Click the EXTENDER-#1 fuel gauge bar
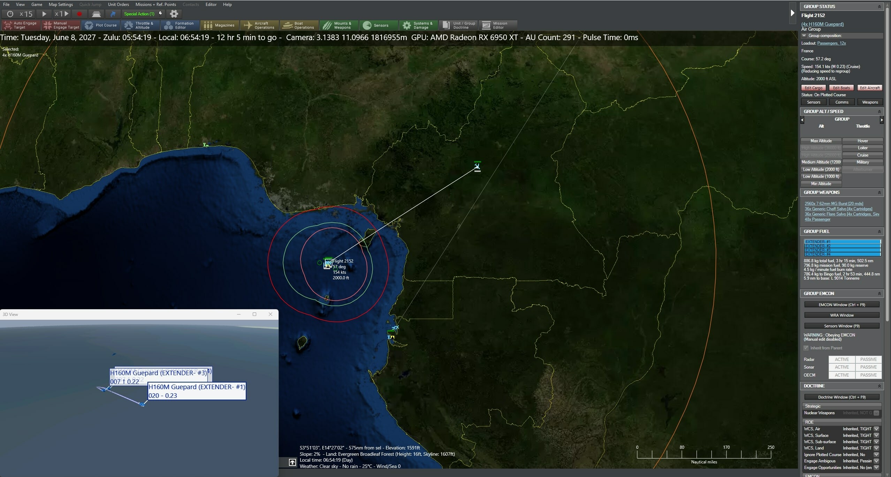Image resolution: width=891 pixels, height=477 pixels. click(842, 241)
